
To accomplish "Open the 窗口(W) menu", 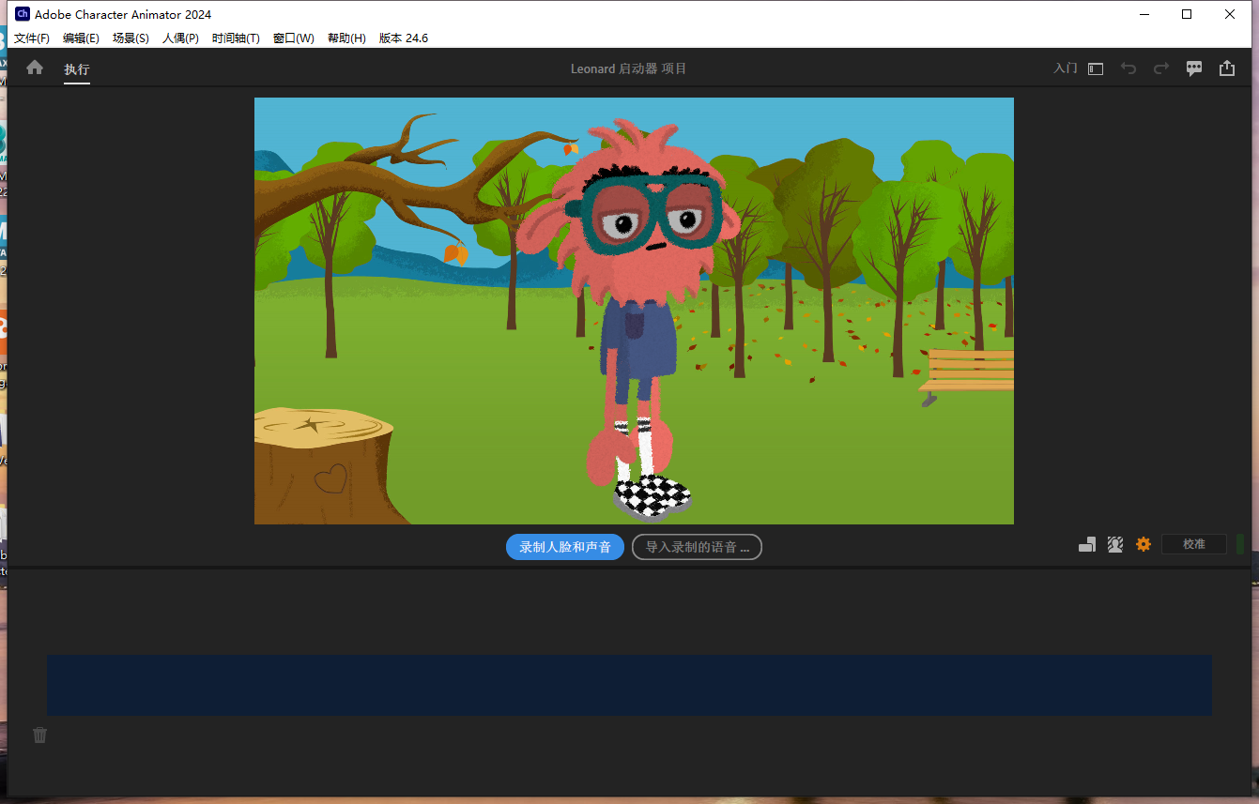I will (294, 38).
